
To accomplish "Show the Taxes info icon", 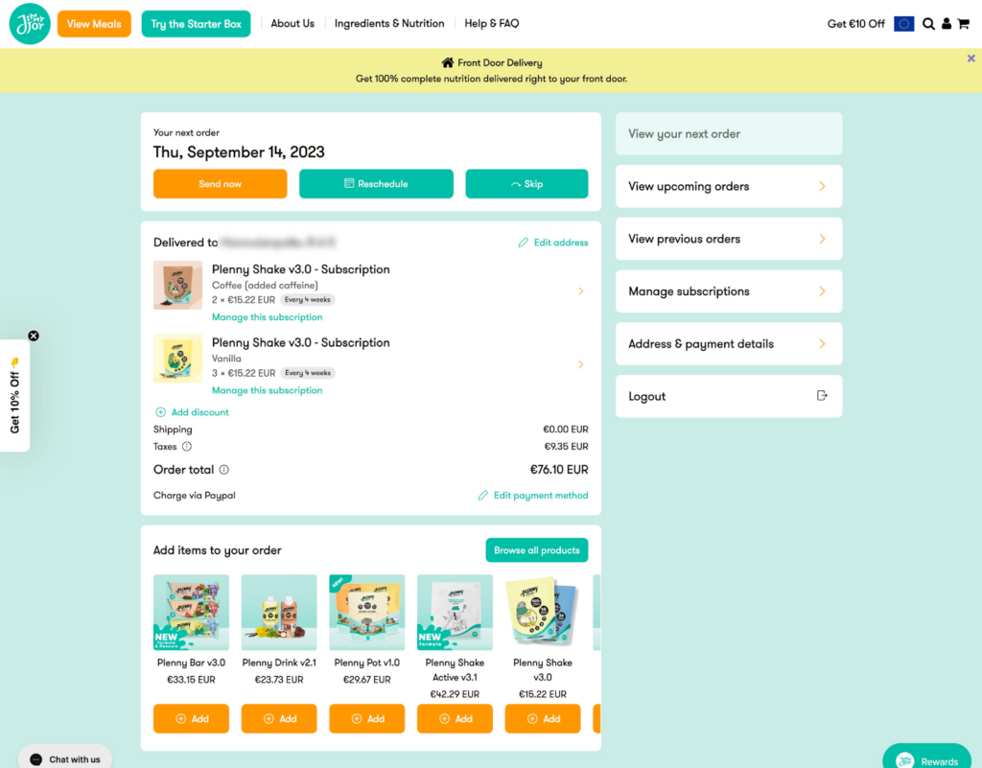I will click(x=187, y=446).
